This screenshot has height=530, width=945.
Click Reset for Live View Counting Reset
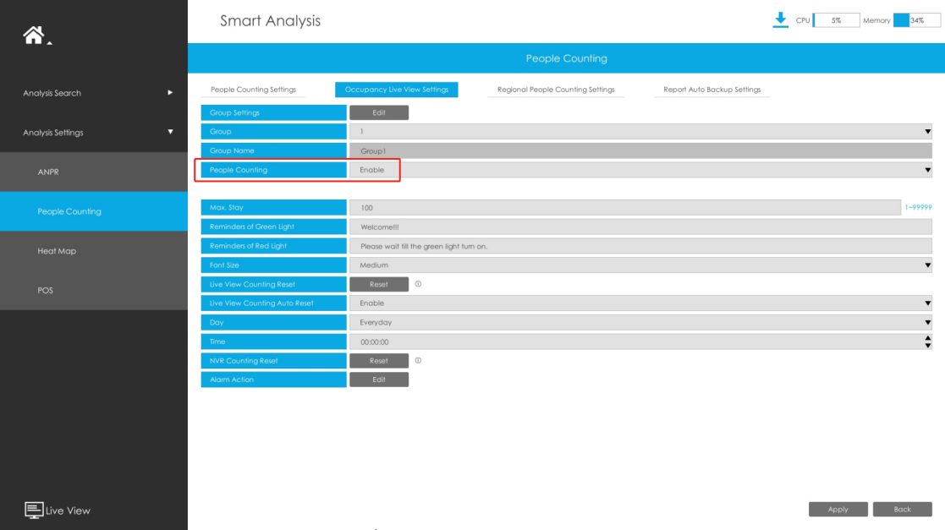click(x=379, y=284)
